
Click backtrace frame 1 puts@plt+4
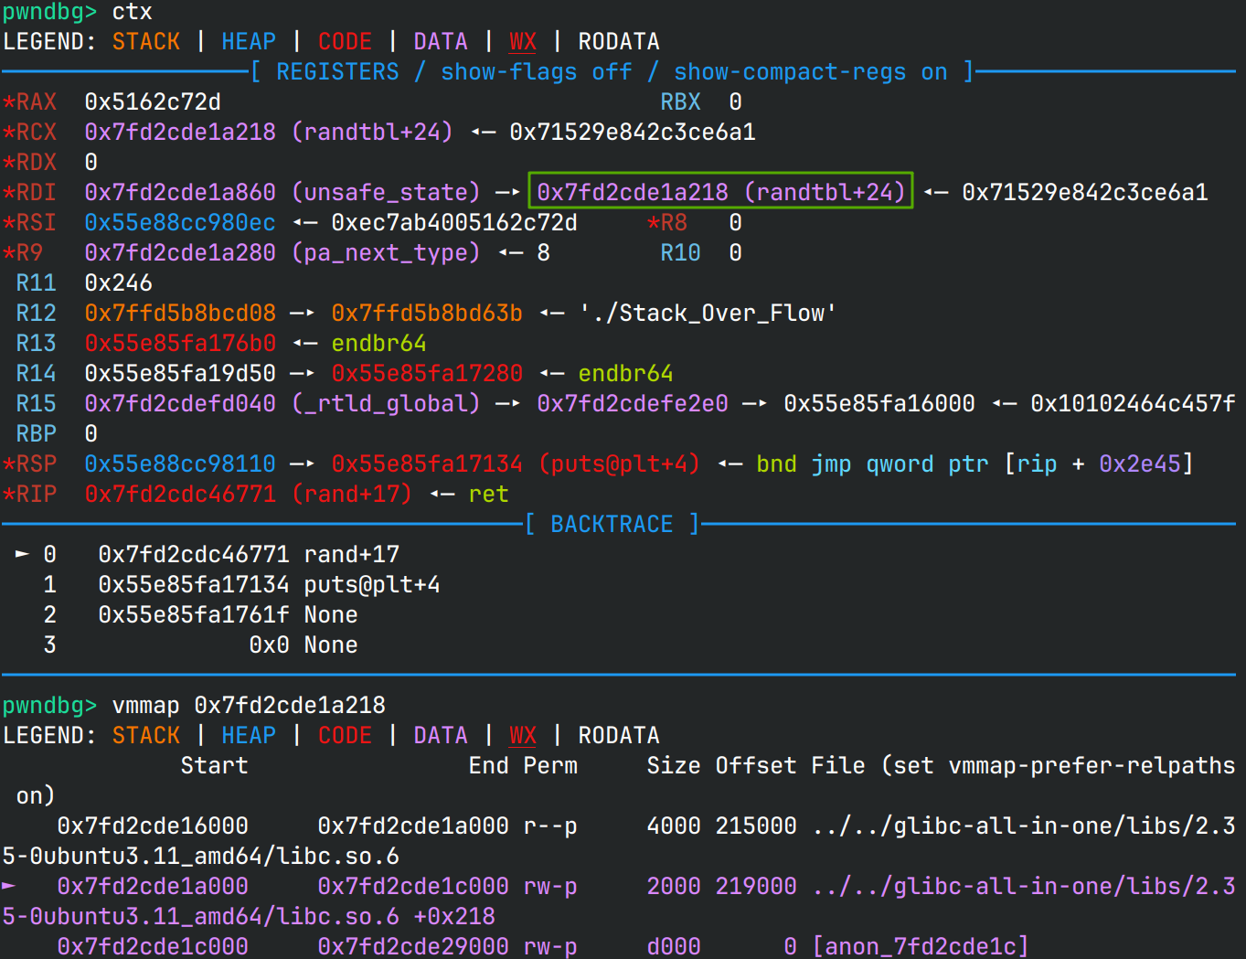point(371,584)
